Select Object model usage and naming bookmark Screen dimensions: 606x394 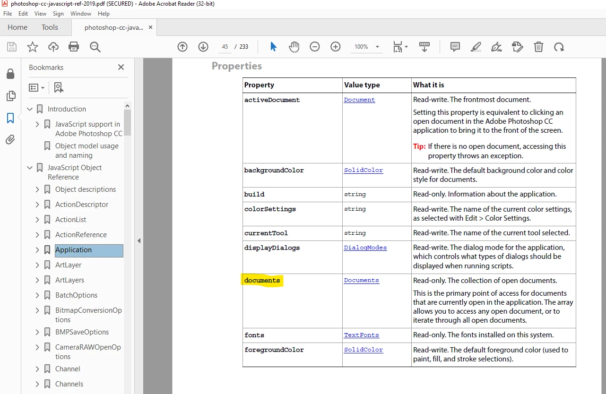(87, 151)
